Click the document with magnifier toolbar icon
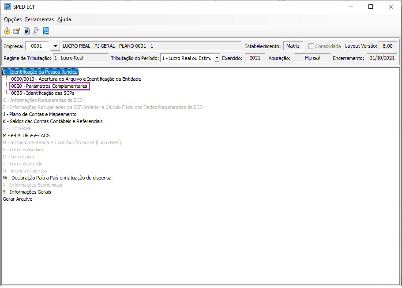 36,31
